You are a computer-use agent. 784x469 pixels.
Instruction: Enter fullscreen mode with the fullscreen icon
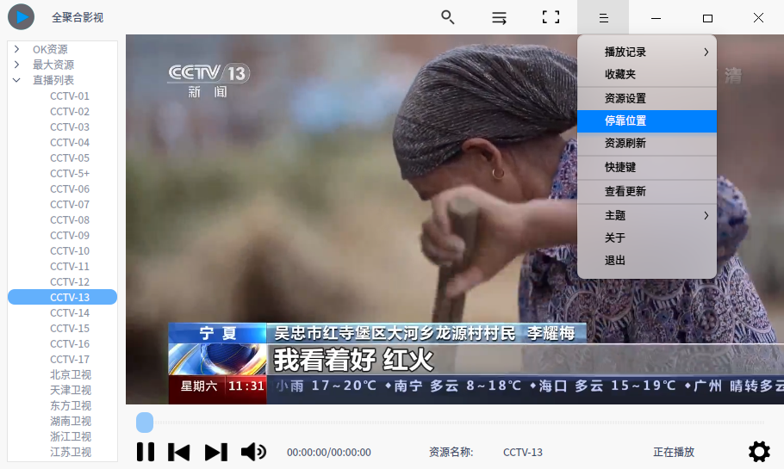(x=551, y=17)
